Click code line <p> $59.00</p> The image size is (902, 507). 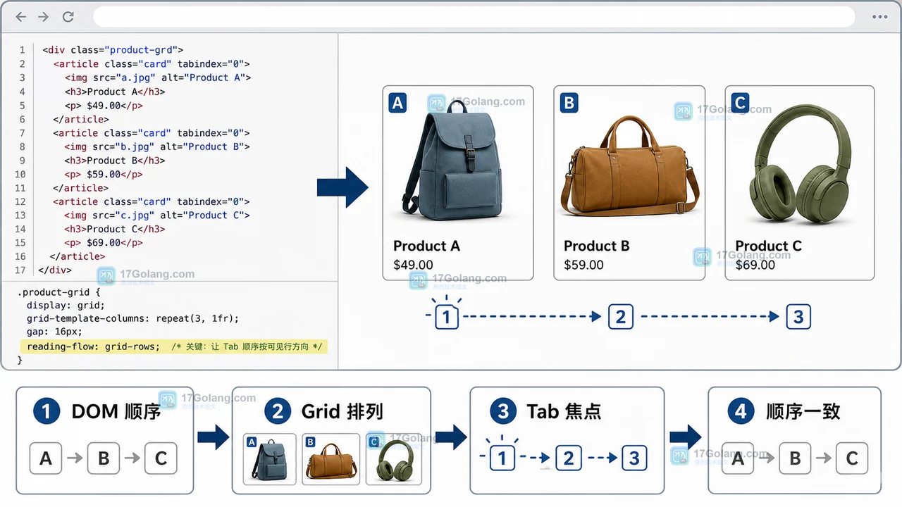tap(104, 174)
